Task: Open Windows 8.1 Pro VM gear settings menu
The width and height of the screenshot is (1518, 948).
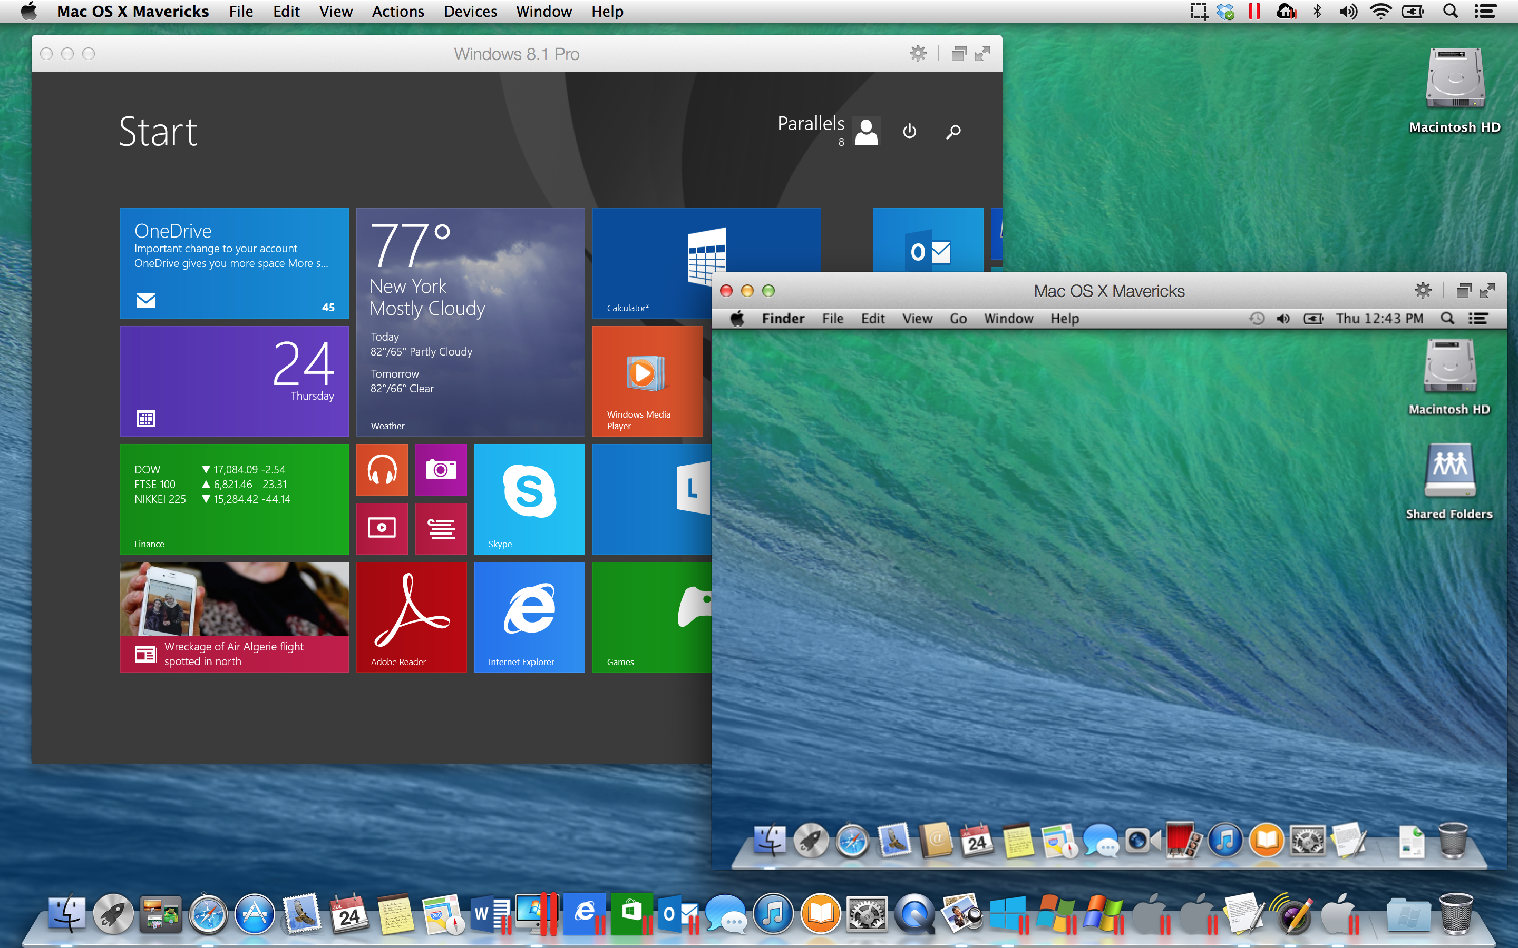Action: pos(918,54)
